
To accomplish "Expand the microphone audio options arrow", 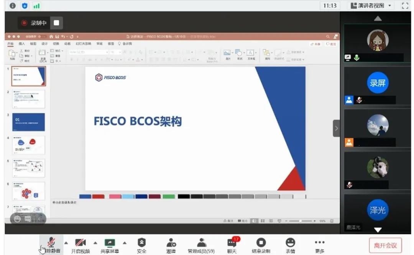I will (66, 243).
